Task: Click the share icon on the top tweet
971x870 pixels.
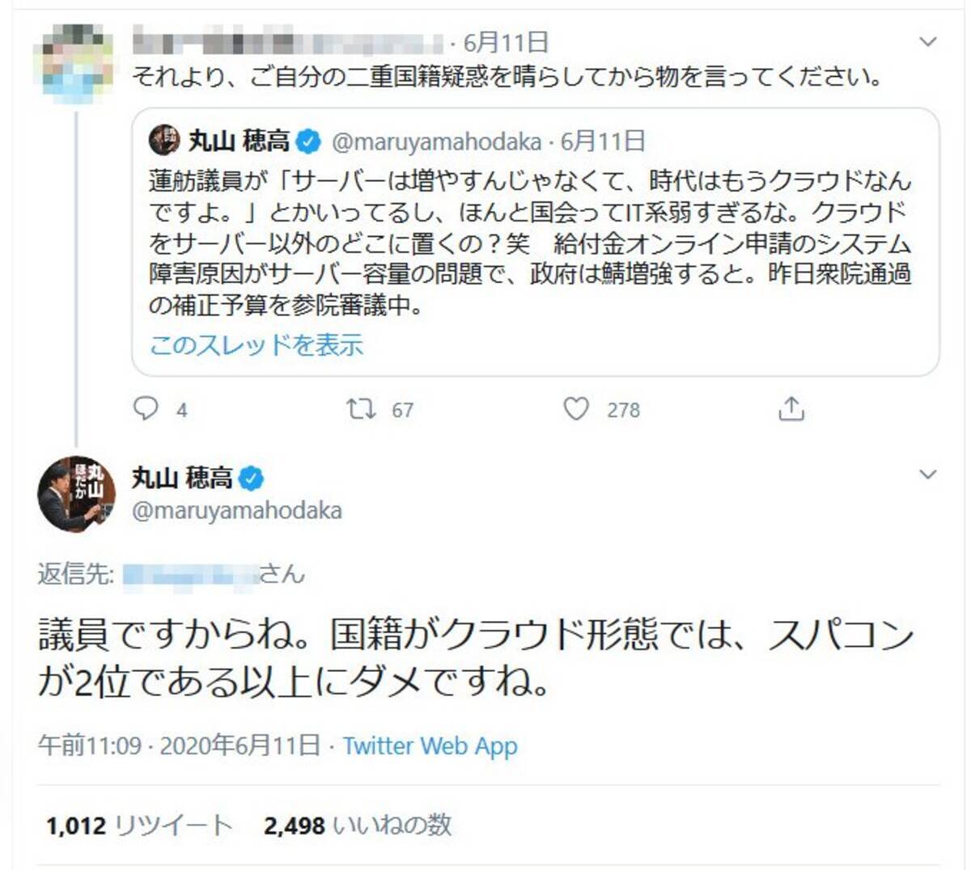Action: (791, 409)
